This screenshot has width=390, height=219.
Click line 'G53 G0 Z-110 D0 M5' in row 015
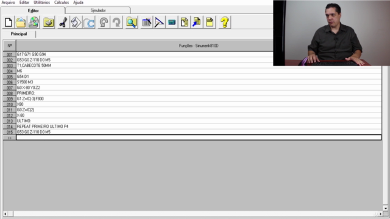199,132
